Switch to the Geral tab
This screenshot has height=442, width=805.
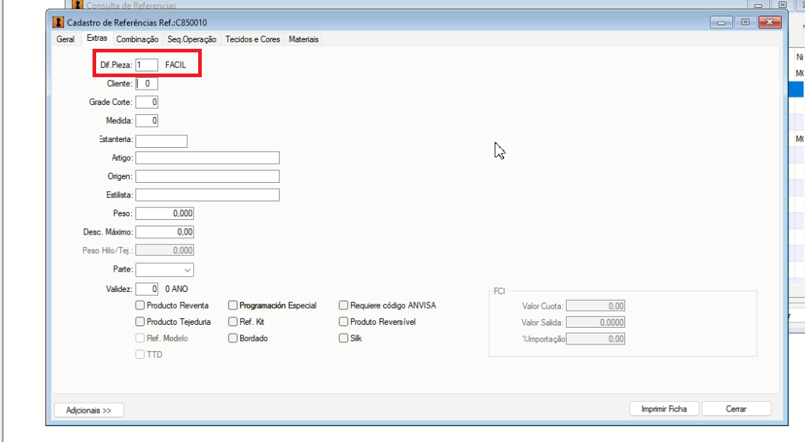coord(65,39)
